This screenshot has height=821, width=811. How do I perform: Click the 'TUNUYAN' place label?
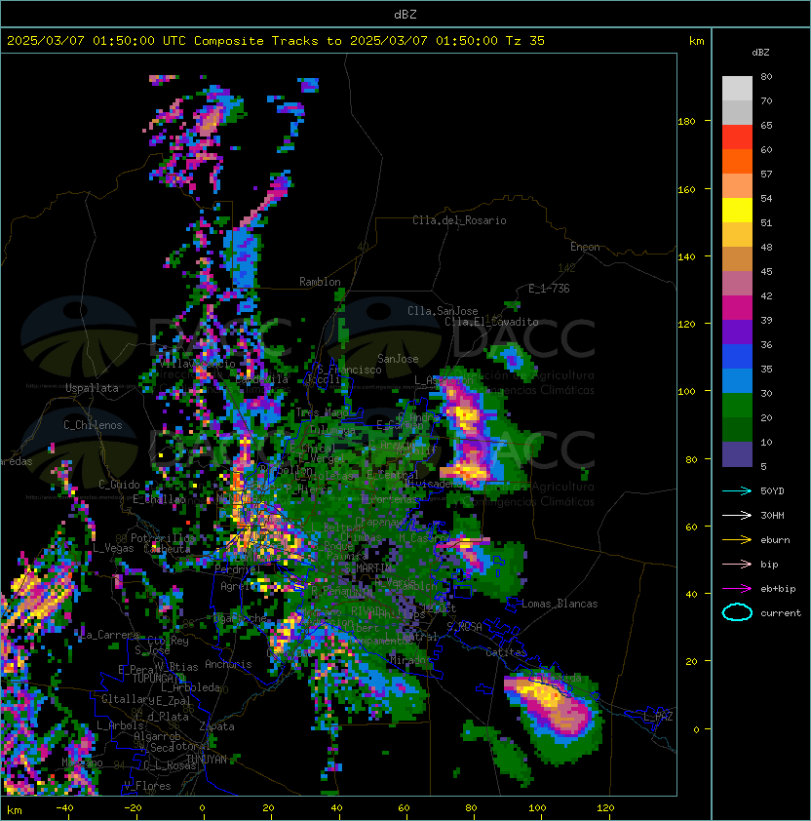click(x=207, y=760)
